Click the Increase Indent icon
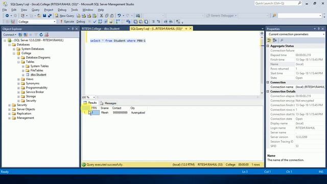 point(171,21)
